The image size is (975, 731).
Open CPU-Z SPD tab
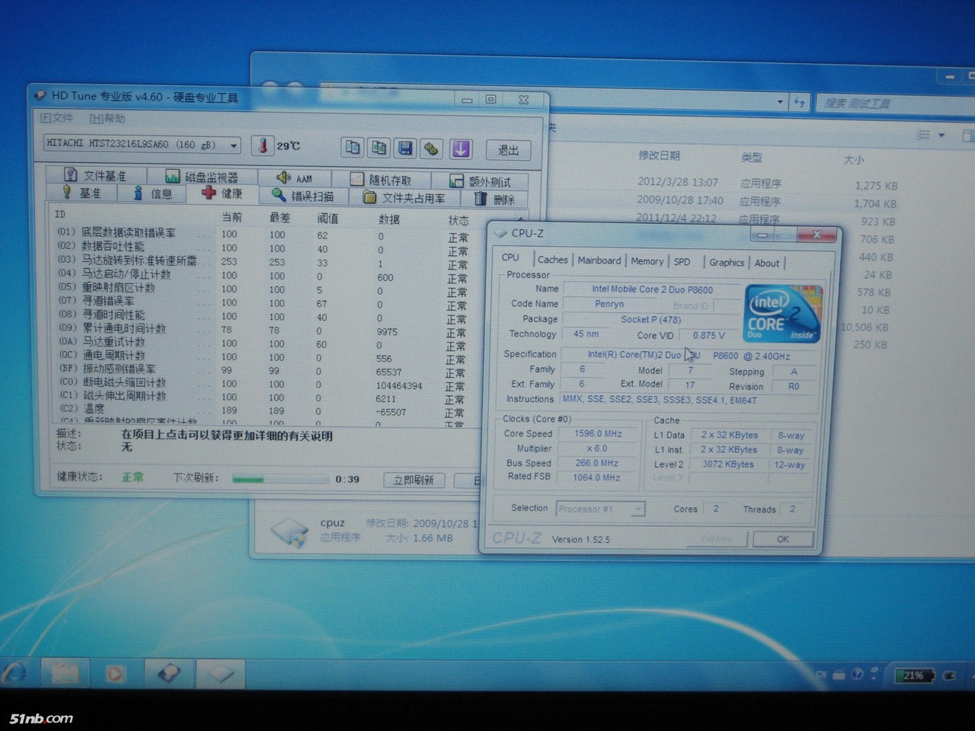682,262
